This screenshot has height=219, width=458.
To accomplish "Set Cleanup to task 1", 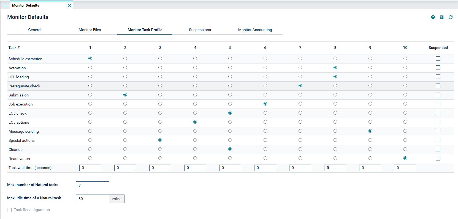I will click(x=90, y=149).
